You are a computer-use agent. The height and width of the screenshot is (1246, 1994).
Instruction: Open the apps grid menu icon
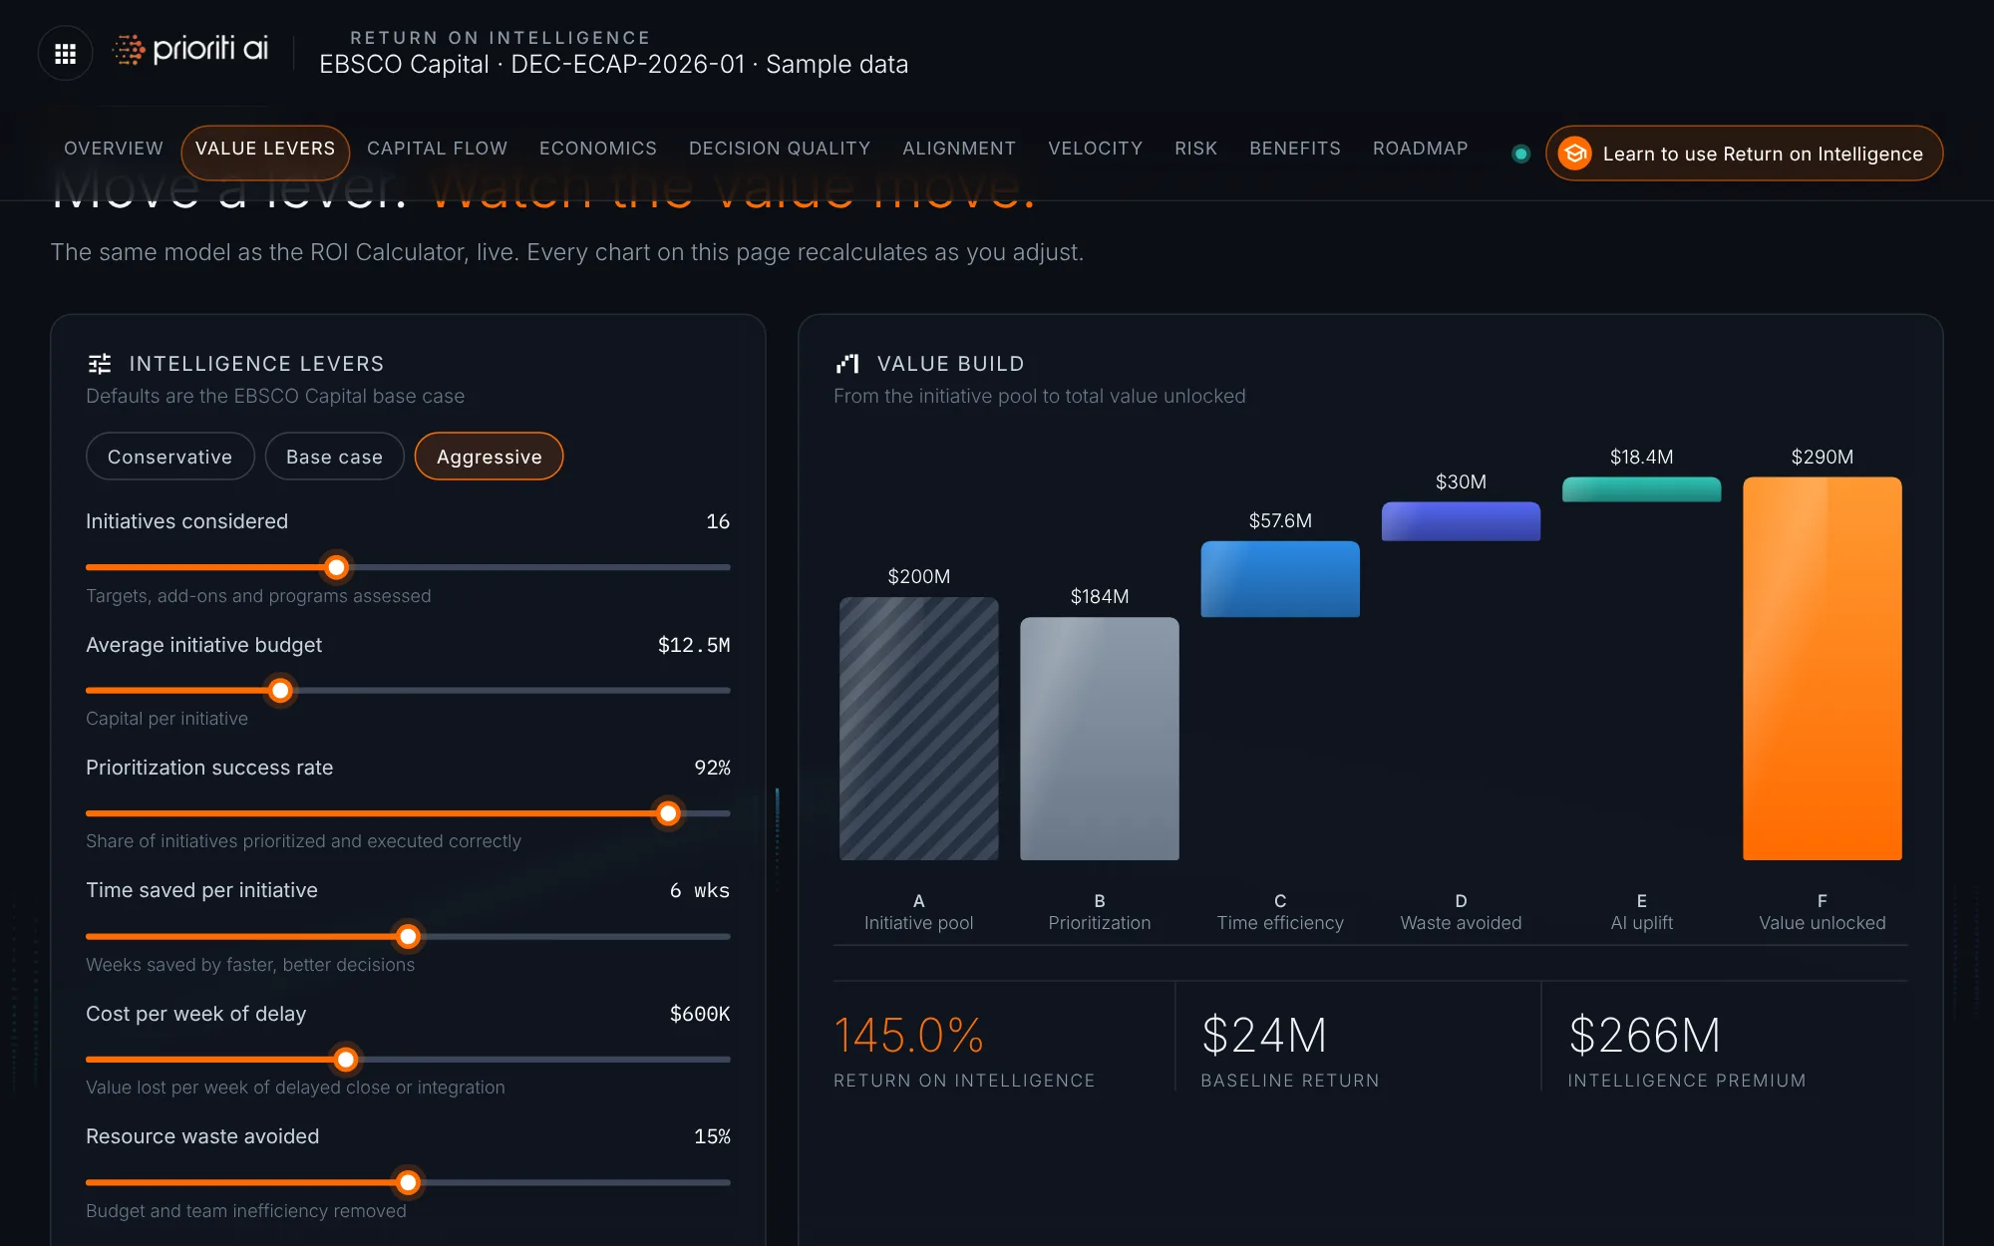(65, 54)
